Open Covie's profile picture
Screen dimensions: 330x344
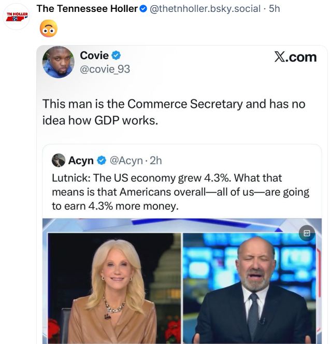click(x=58, y=62)
